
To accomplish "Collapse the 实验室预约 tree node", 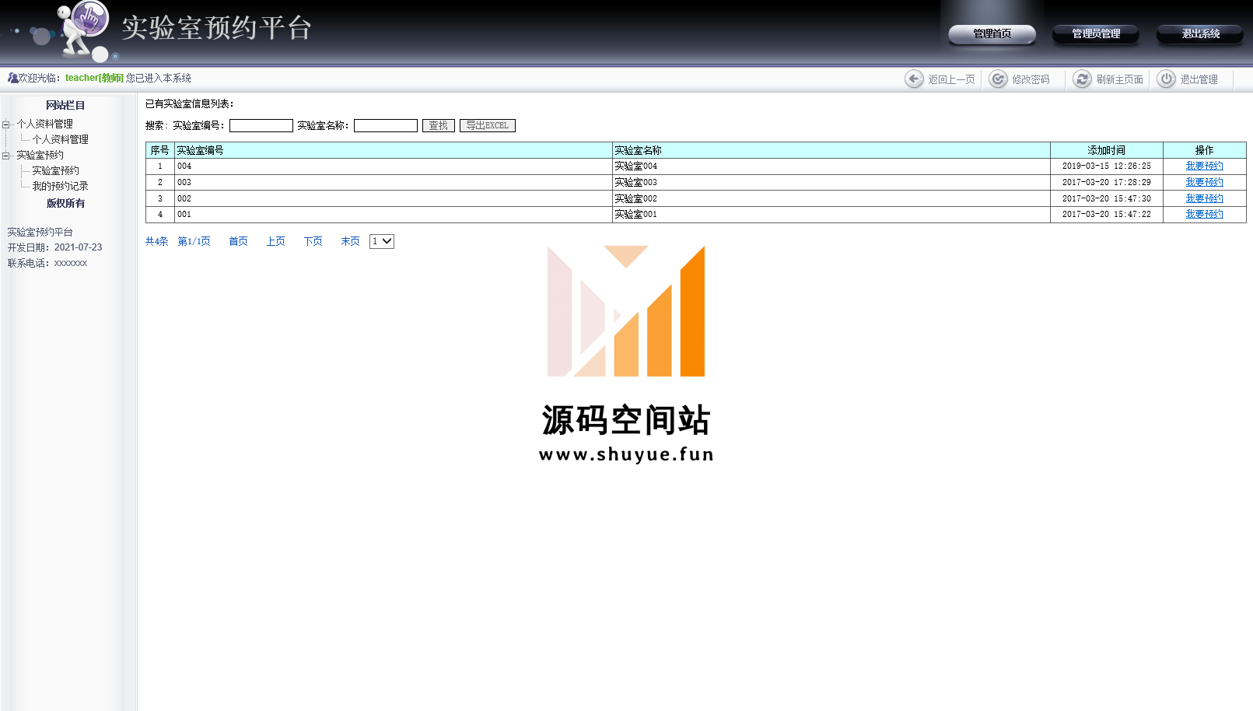I will tap(6, 155).
